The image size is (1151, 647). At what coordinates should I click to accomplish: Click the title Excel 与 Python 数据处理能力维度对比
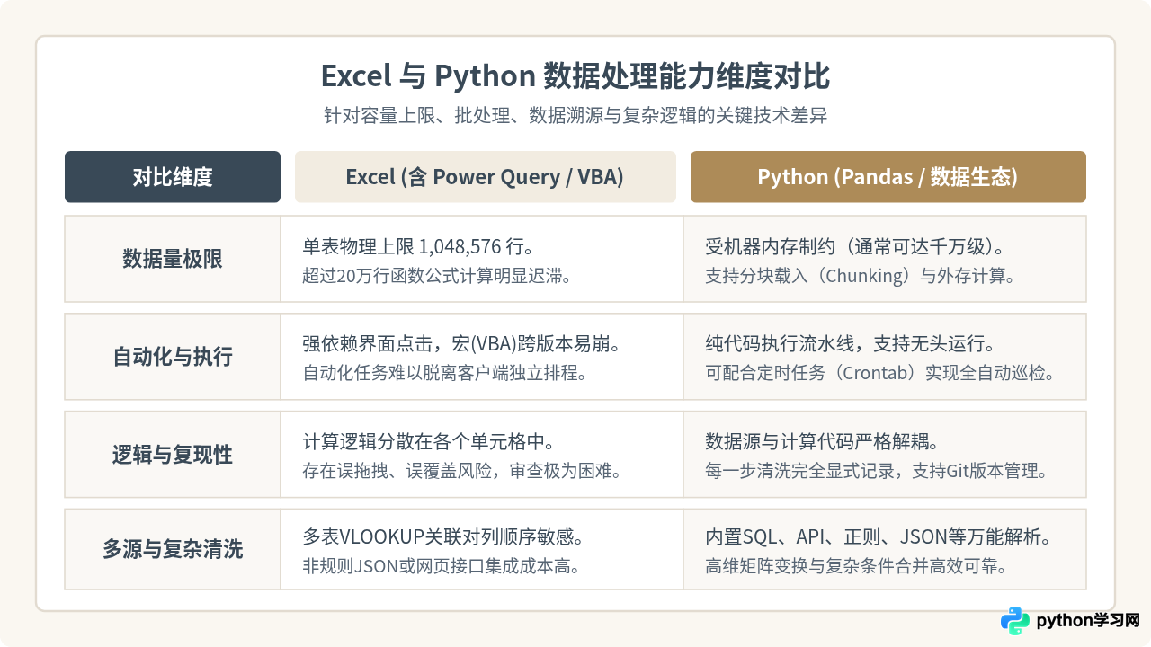tap(575, 76)
